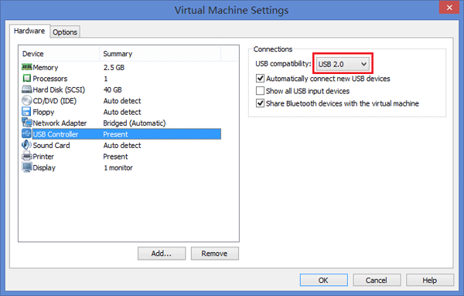464x296 pixels.
Task: Click the Network Adapter icon
Action: (x=26, y=123)
